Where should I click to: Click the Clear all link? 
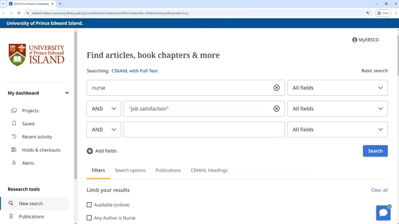pyautogui.click(x=379, y=190)
